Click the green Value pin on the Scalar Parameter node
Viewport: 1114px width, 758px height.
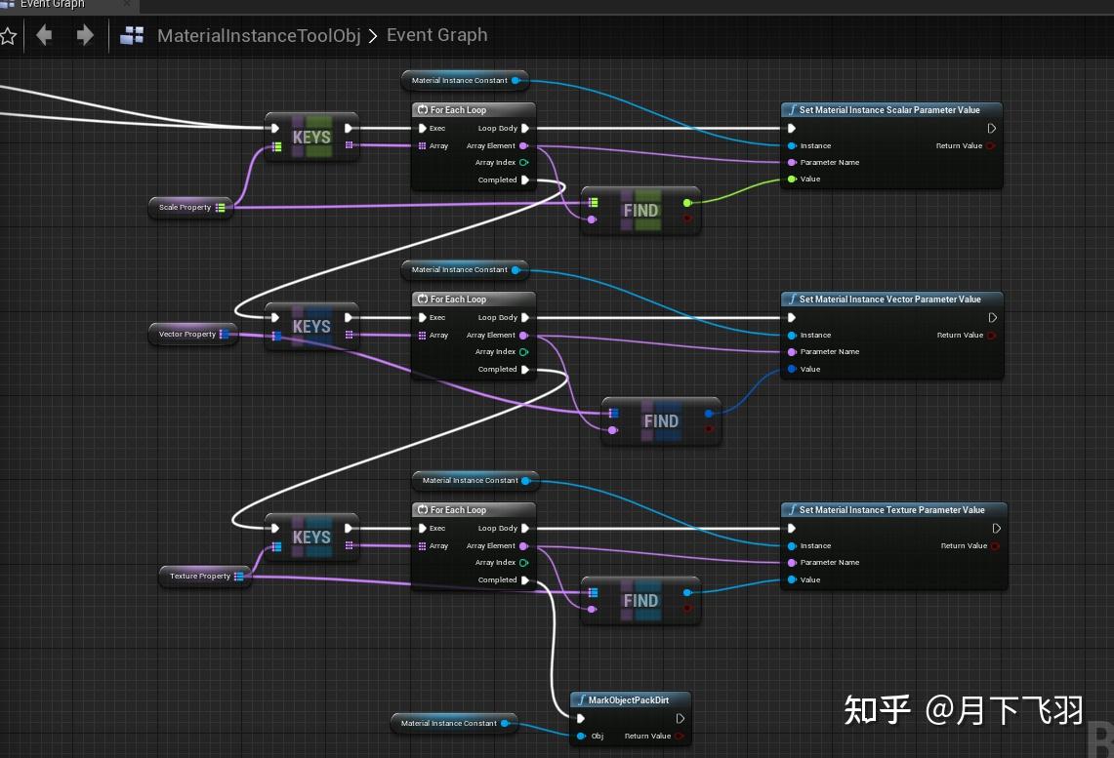(793, 180)
